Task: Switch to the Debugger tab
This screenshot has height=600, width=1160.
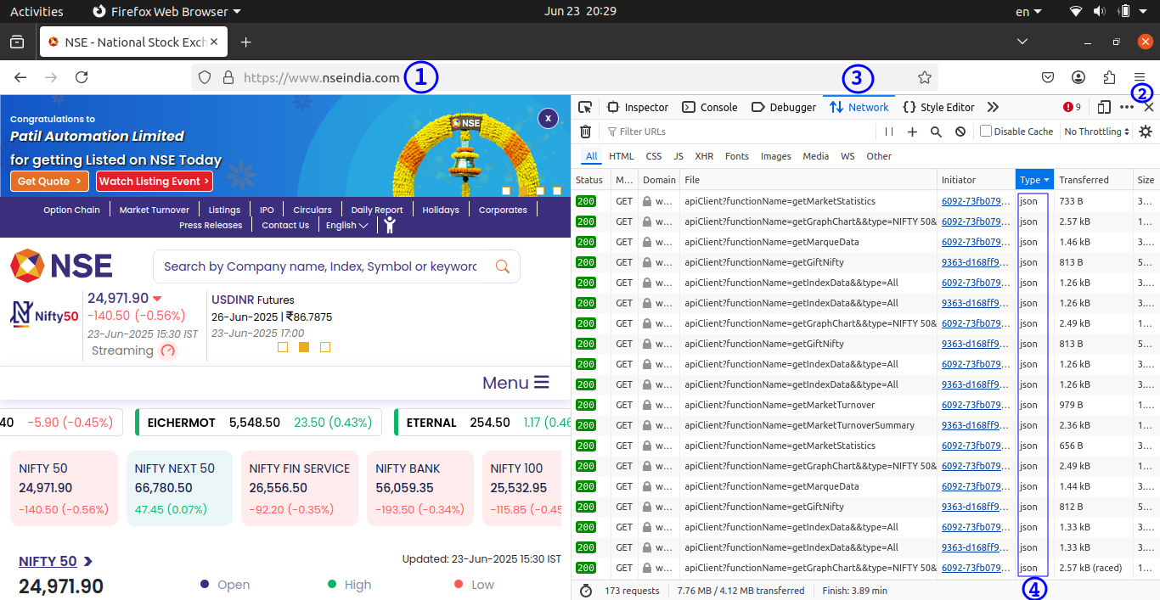Action: pos(784,107)
